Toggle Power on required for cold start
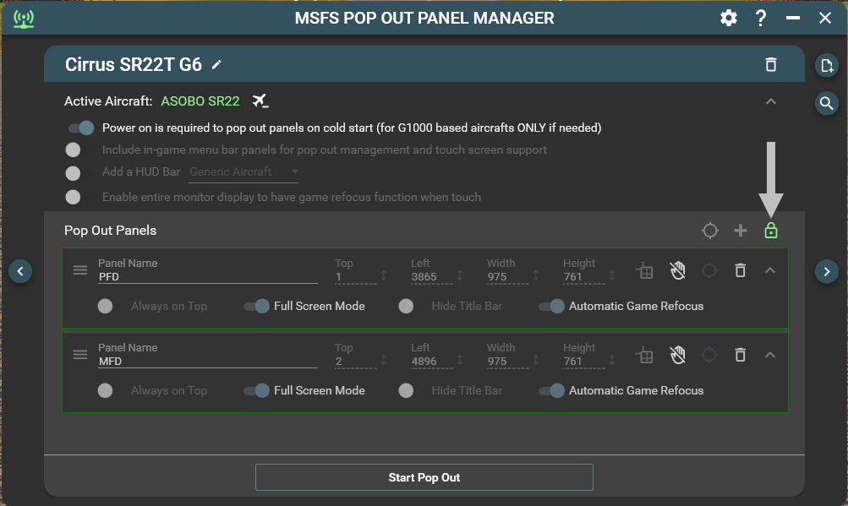Image resolution: width=848 pixels, height=506 pixels. (x=81, y=128)
